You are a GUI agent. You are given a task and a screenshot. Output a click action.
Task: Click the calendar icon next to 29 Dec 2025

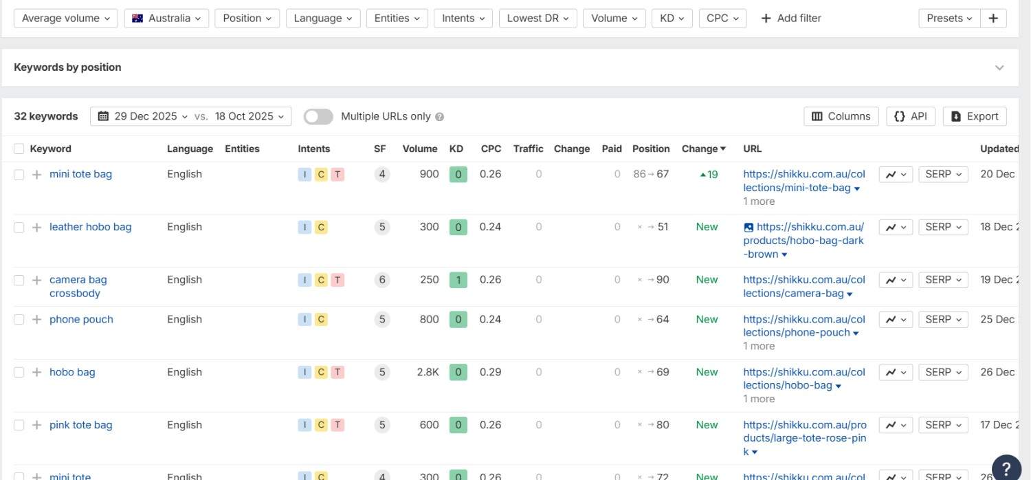[x=102, y=116]
